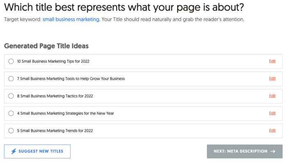Click the '7 Small Business Marketing Tools' title text

[x=71, y=78]
